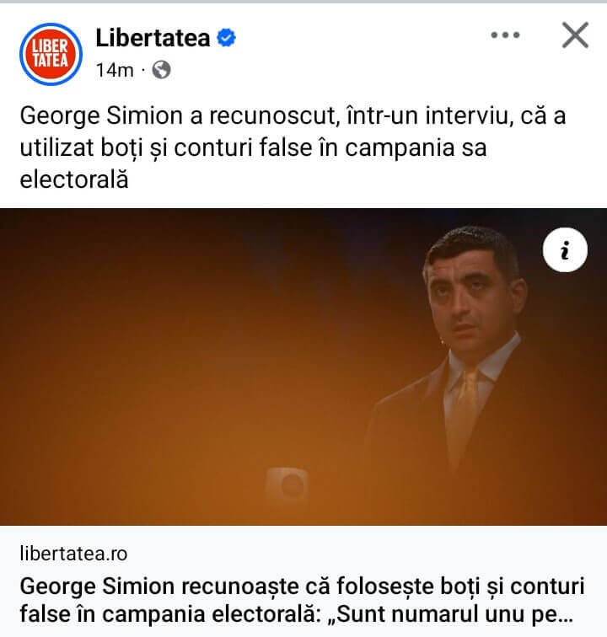607x637 pixels.
Task: Dismiss the post with the X icon
Action: pos(575,35)
